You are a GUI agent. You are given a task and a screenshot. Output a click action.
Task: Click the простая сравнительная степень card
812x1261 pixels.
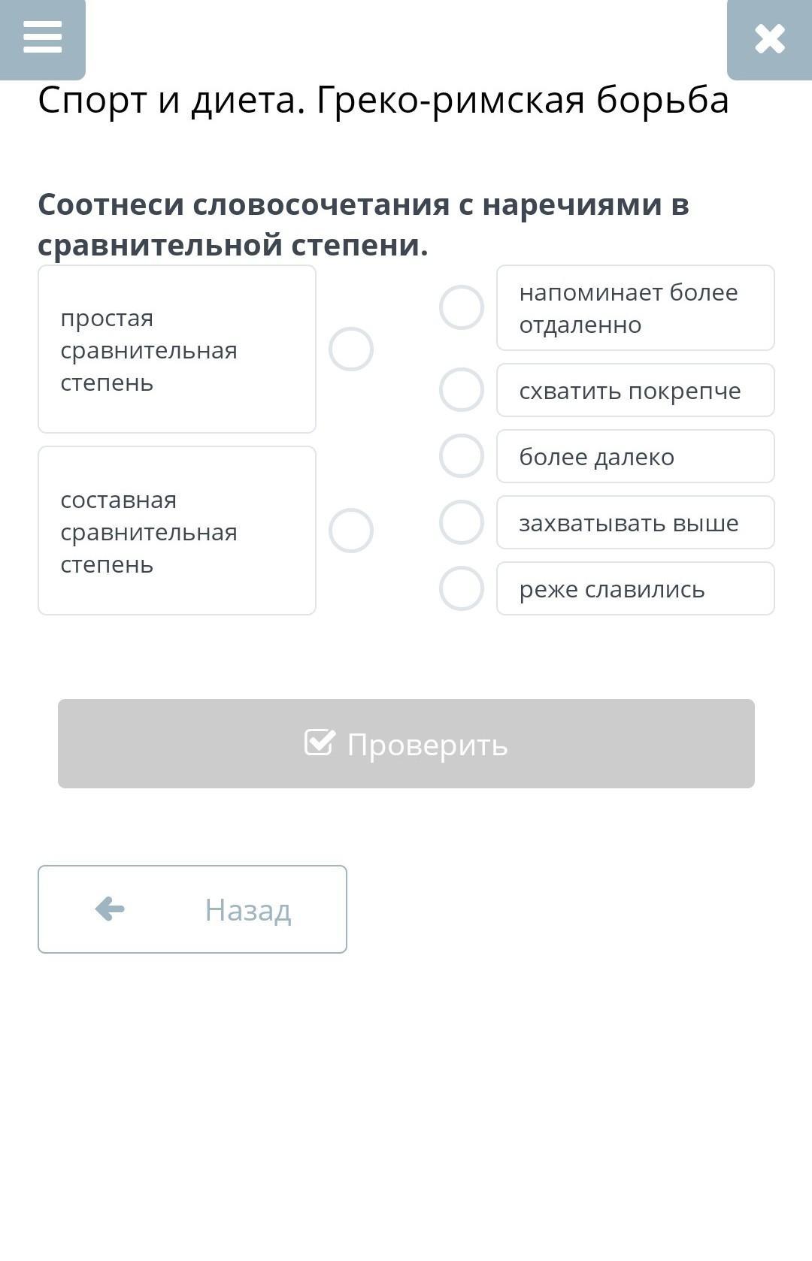[x=177, y=349]
